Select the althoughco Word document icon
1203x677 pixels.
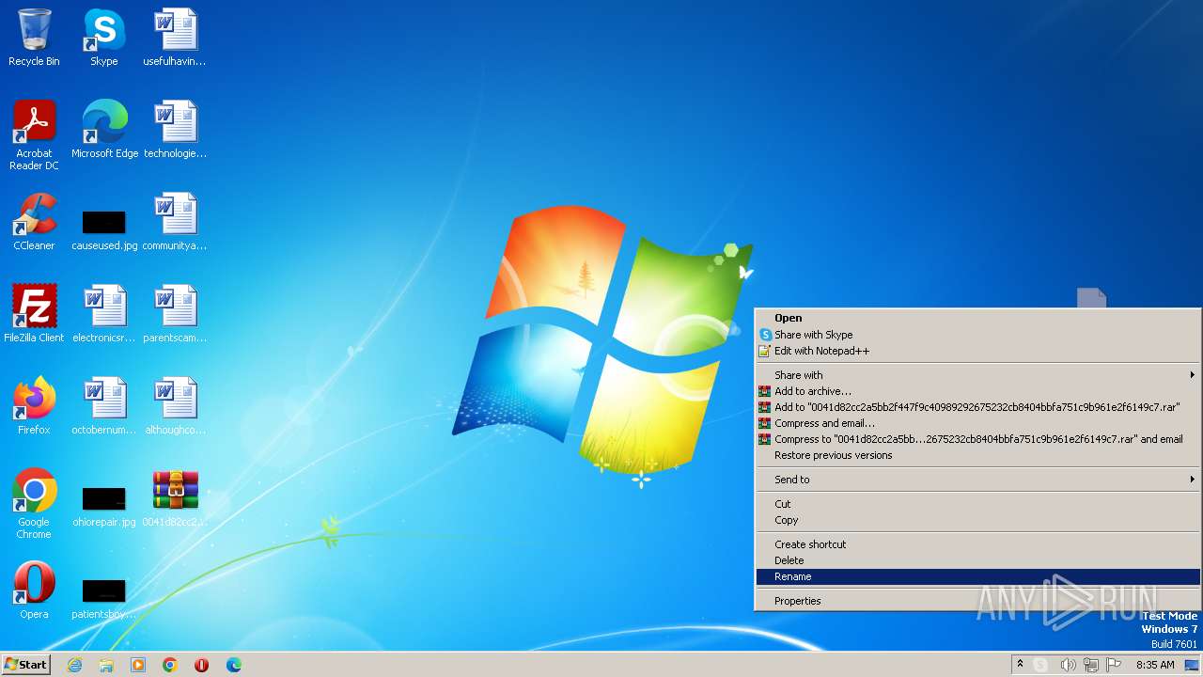coord(175,406)
